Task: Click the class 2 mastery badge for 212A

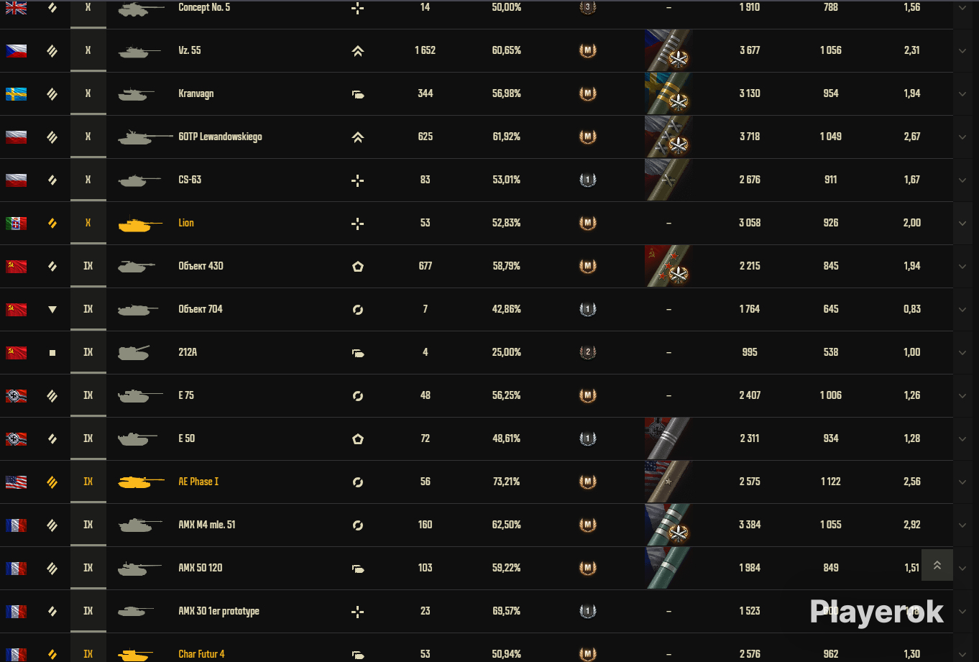Action: (x=588, y=352)
